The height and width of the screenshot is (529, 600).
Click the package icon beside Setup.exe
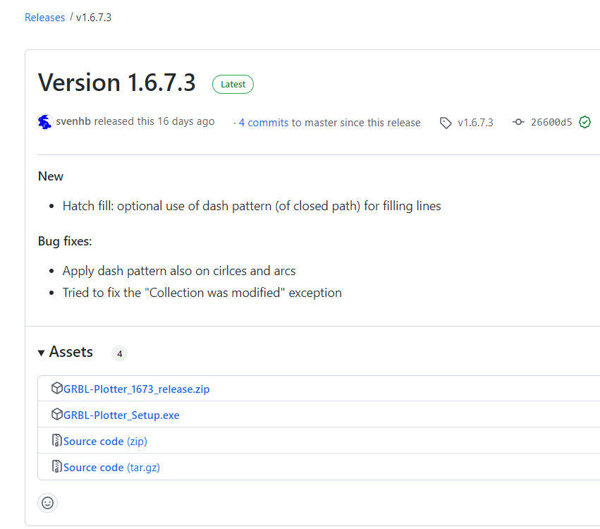pyautogui.click(x=57, y=415)
